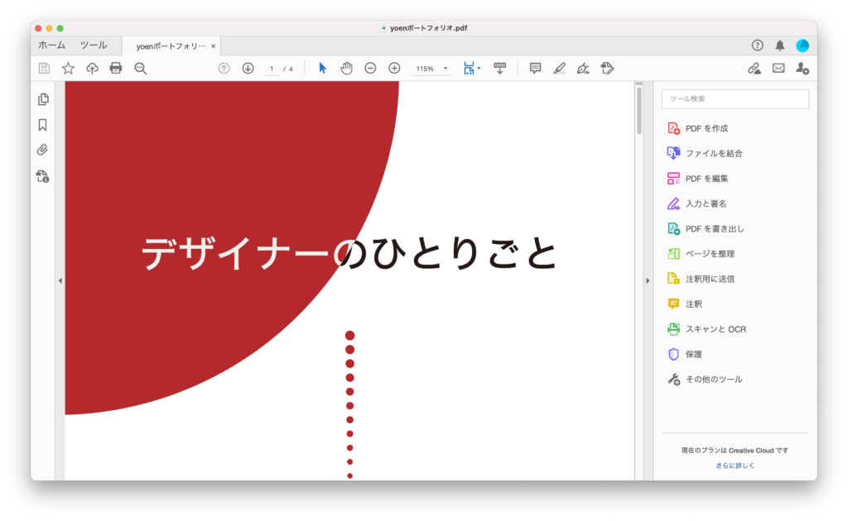Switch to the ホーム tab

point(51,45)
